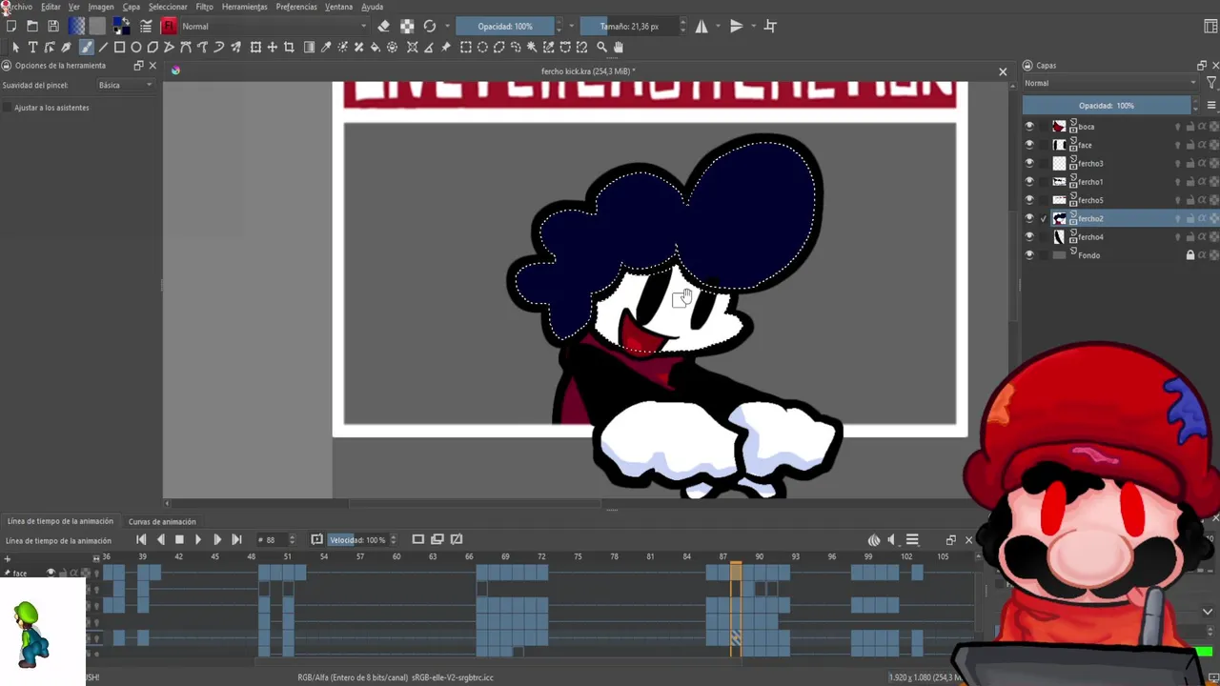The width and height of the screenshot is (1220, 686).
Task: Open the gradient fill chooser
Action: [x=77, y=26]
